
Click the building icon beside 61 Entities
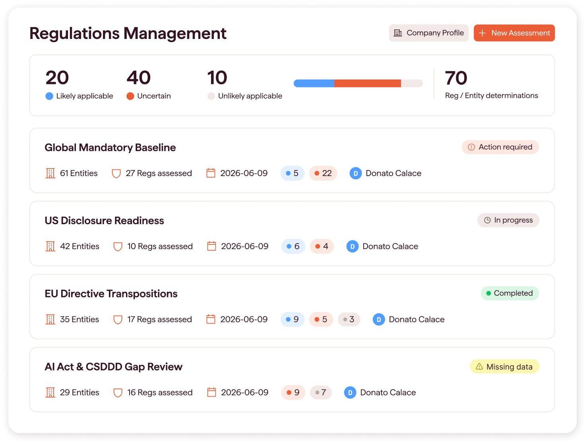tap(50, 173)
